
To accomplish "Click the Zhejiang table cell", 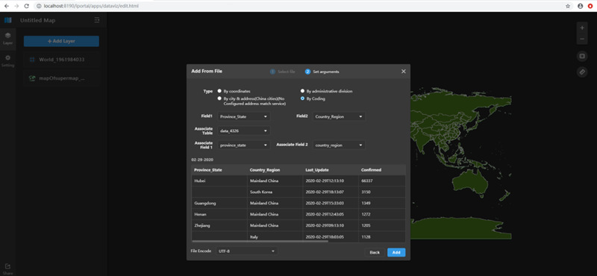I will pos(219,225).
